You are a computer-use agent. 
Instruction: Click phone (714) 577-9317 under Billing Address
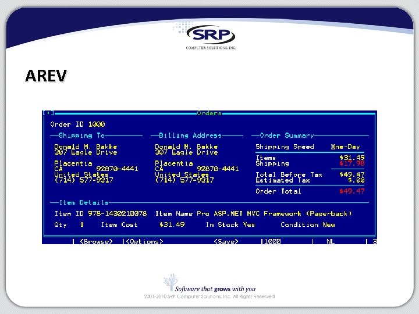pyautogui.click(x=184, y=180)
